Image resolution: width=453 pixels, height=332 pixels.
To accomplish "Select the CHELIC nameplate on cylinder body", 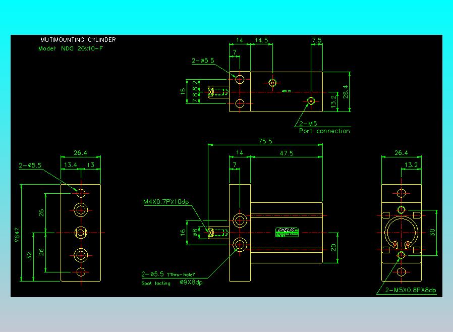I will 287,232.
